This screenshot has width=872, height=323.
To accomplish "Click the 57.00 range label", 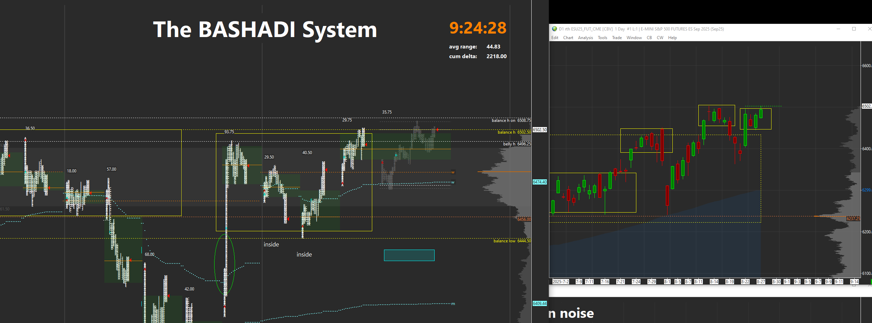I will (x=111, y=169).
